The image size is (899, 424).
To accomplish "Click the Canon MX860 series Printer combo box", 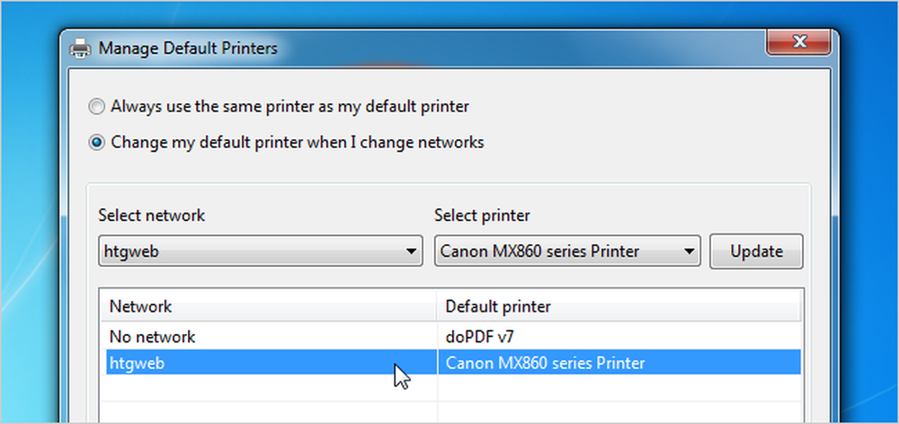I will pos(567,251).
